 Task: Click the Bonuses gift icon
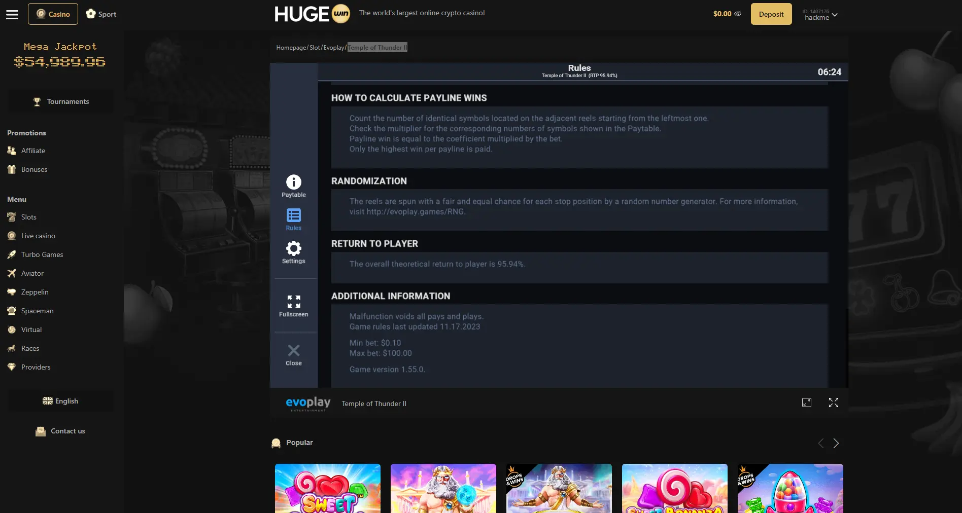[12, 169]
